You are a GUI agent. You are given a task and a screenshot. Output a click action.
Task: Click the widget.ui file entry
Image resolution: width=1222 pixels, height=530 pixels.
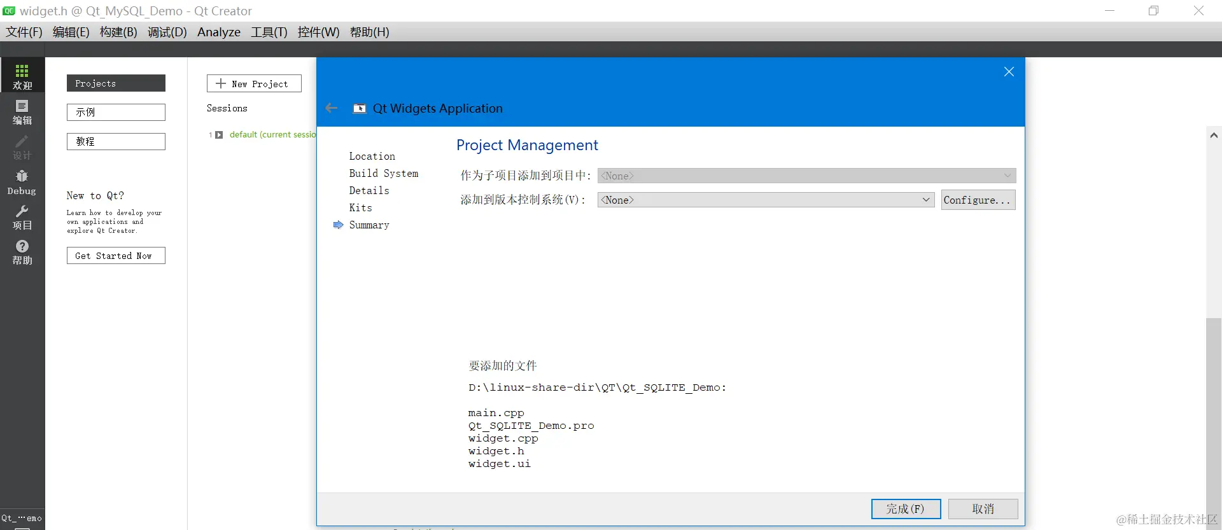pyautogui.click(x=500, y=464)
